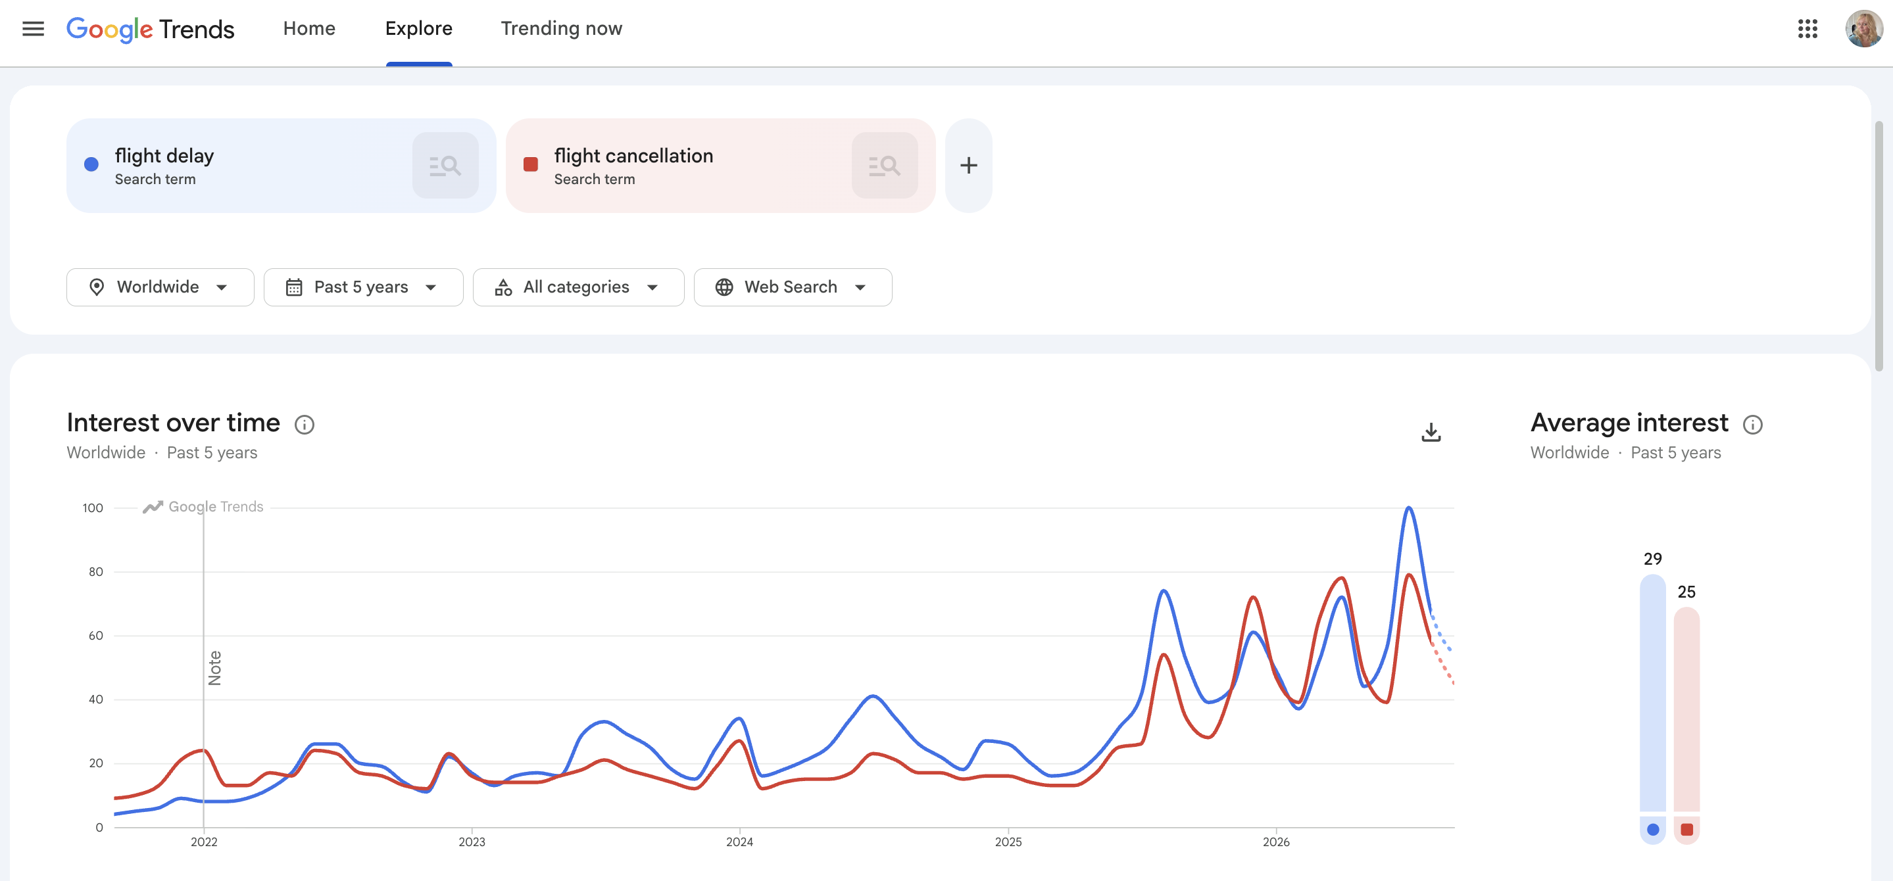
Task: Click the calendar icon in date filter
Action: pos(294,287)
